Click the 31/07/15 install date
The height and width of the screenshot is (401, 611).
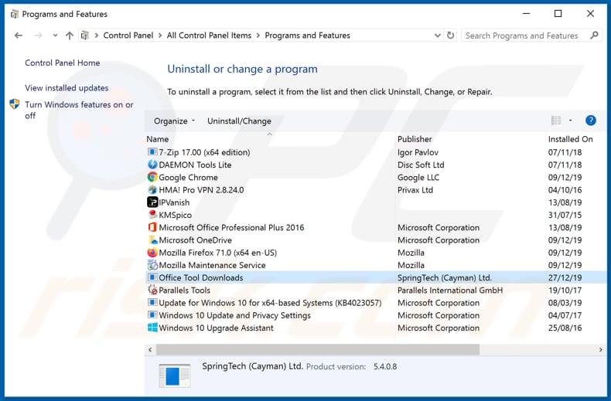click(x=565, y=215)
